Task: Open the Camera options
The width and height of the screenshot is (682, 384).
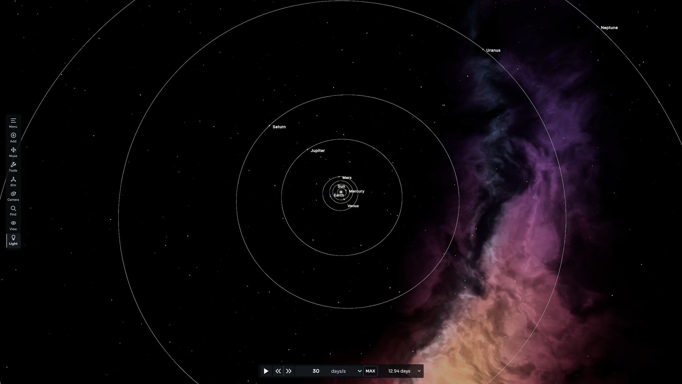Action: (13, 196)
